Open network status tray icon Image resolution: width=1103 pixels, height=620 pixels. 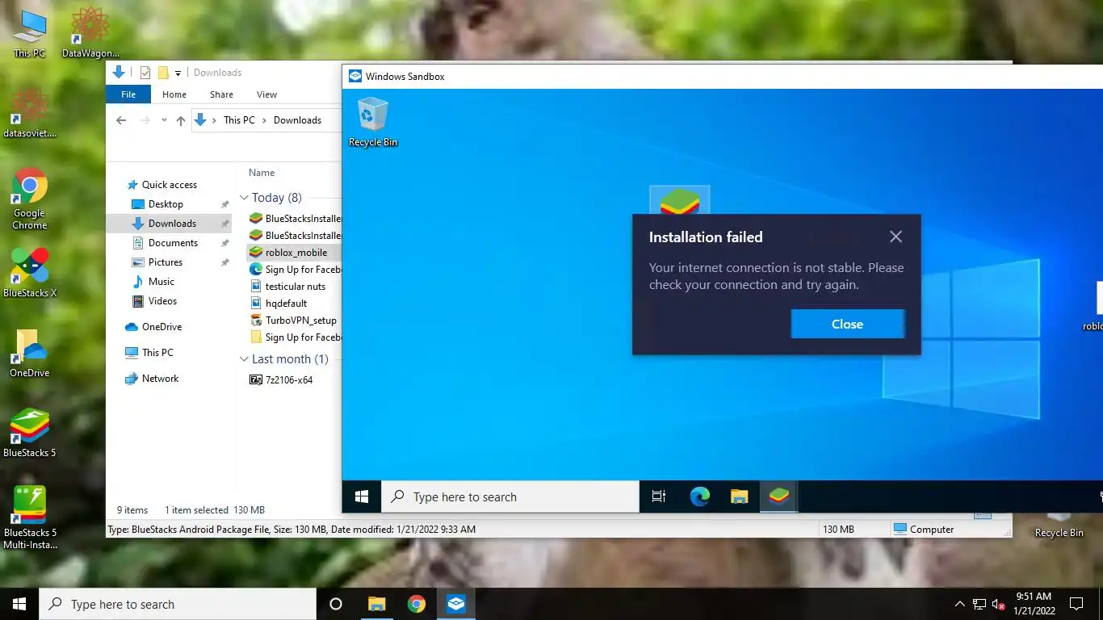click(x=979, y=604)
